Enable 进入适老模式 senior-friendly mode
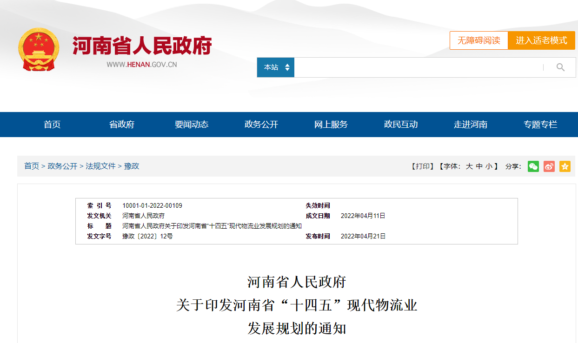Viewport: 578px width, 343px height. click(x=541, y=40)
